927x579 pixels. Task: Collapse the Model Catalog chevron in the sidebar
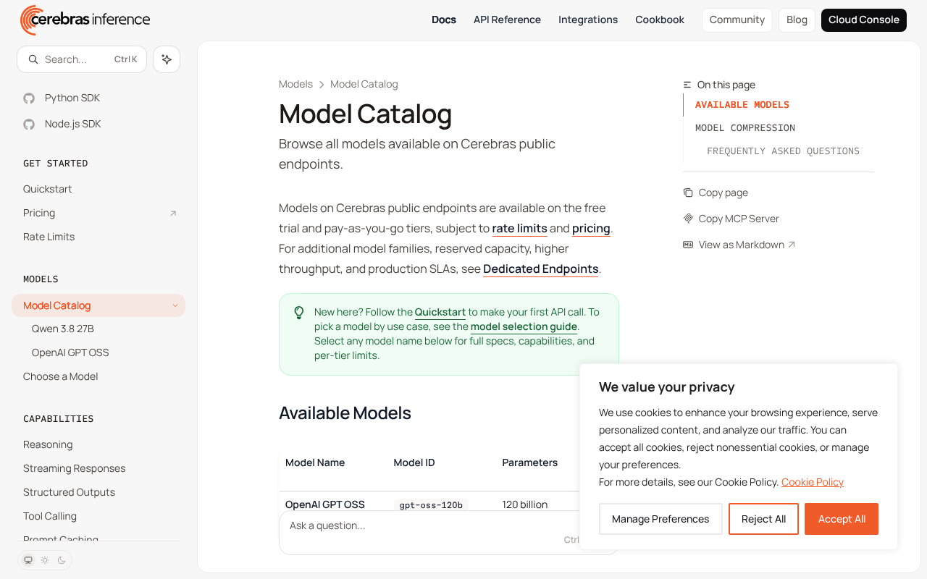tap(175, 305)
